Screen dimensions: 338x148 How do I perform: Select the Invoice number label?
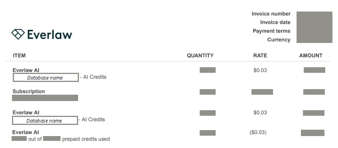271,14
